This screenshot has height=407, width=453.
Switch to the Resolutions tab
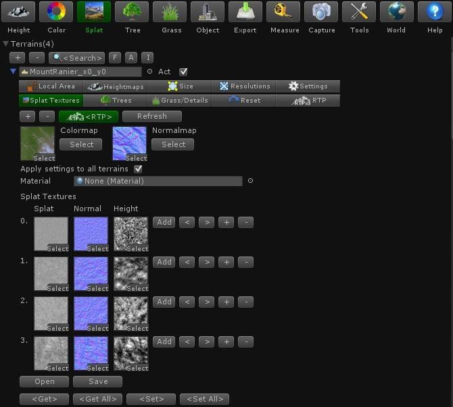pos(243,86)
